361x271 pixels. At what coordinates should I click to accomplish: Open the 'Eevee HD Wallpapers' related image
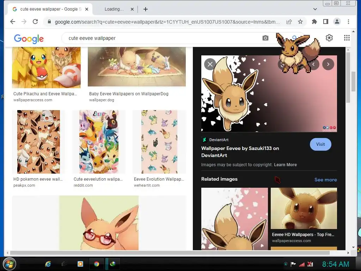pos(304,208)
